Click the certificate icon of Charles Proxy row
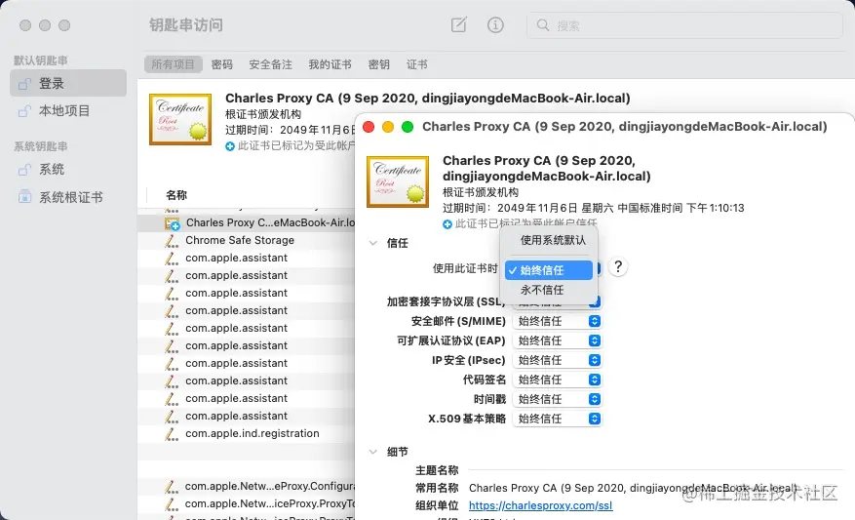Screen dimensions: 855x520 point(173,223)
